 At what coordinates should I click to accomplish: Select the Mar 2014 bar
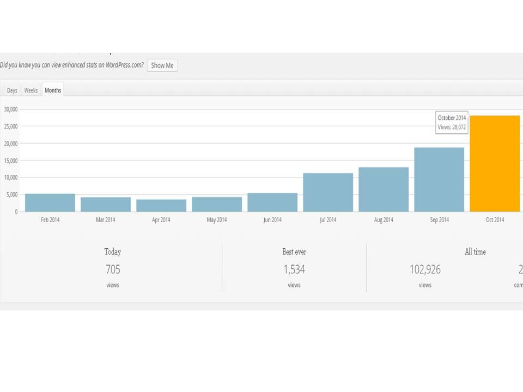pyautogui.click(x=106, y=205)
